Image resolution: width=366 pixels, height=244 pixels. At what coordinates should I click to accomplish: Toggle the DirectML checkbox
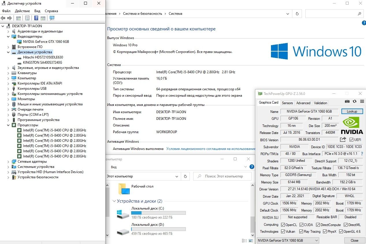tap(345, 225)
